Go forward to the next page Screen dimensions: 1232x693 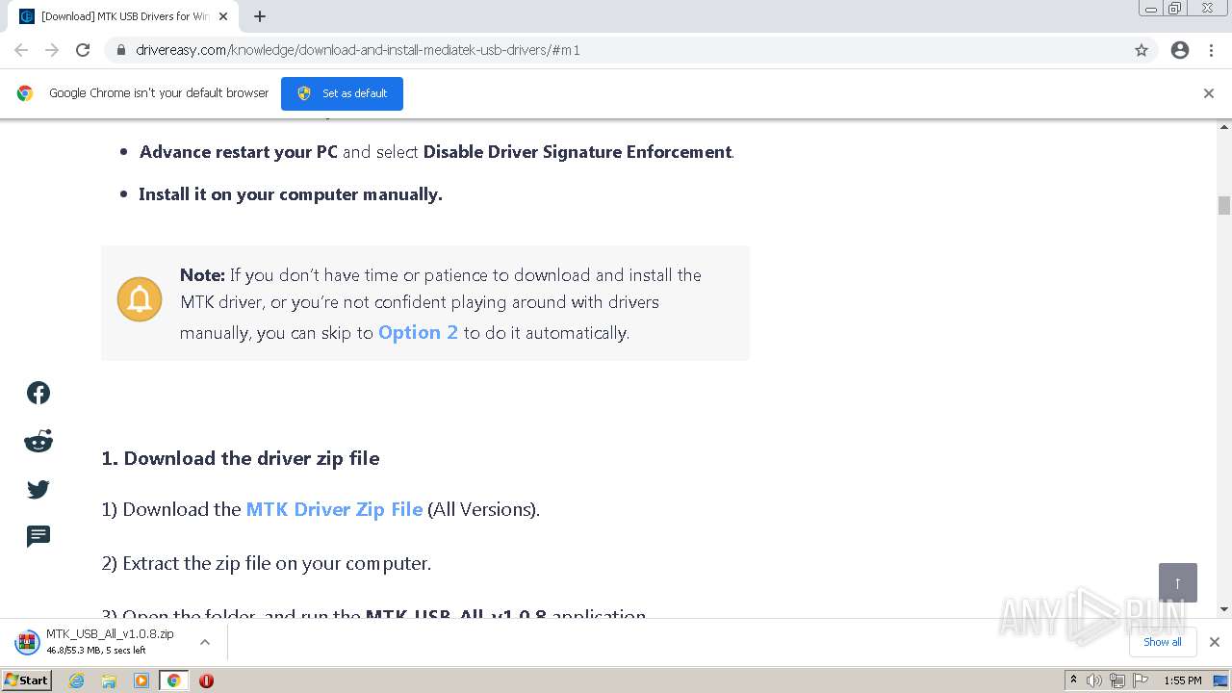click(52, 50)
